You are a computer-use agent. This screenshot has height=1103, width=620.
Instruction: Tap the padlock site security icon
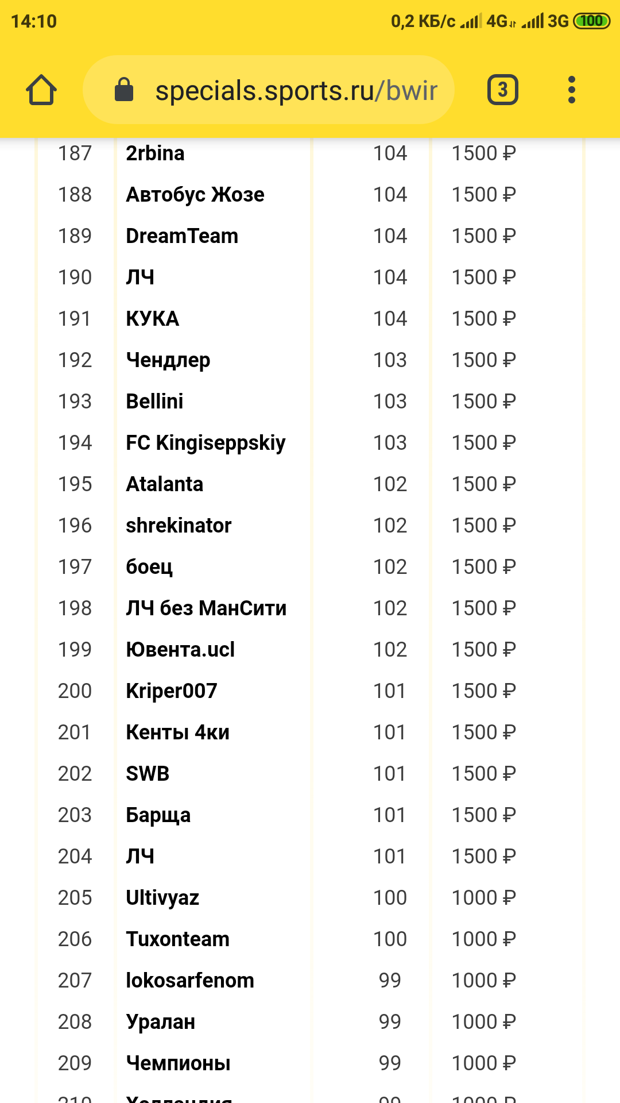(124, 90)
